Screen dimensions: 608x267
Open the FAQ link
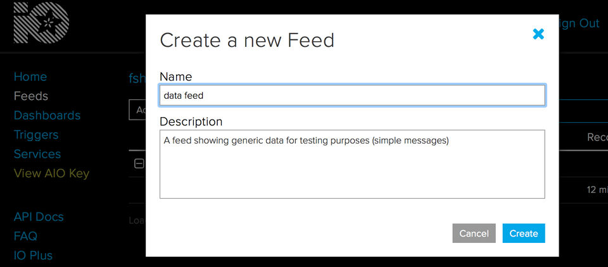[x=25, y=236]
